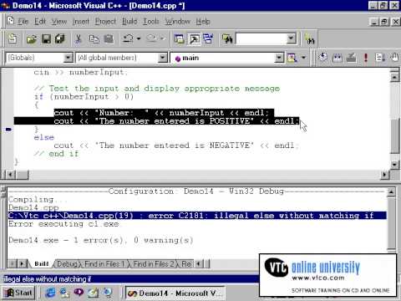Viewport: 401px width, 301px height.
Task: Open the Insert menu
Action: click(x=81, y=22)
